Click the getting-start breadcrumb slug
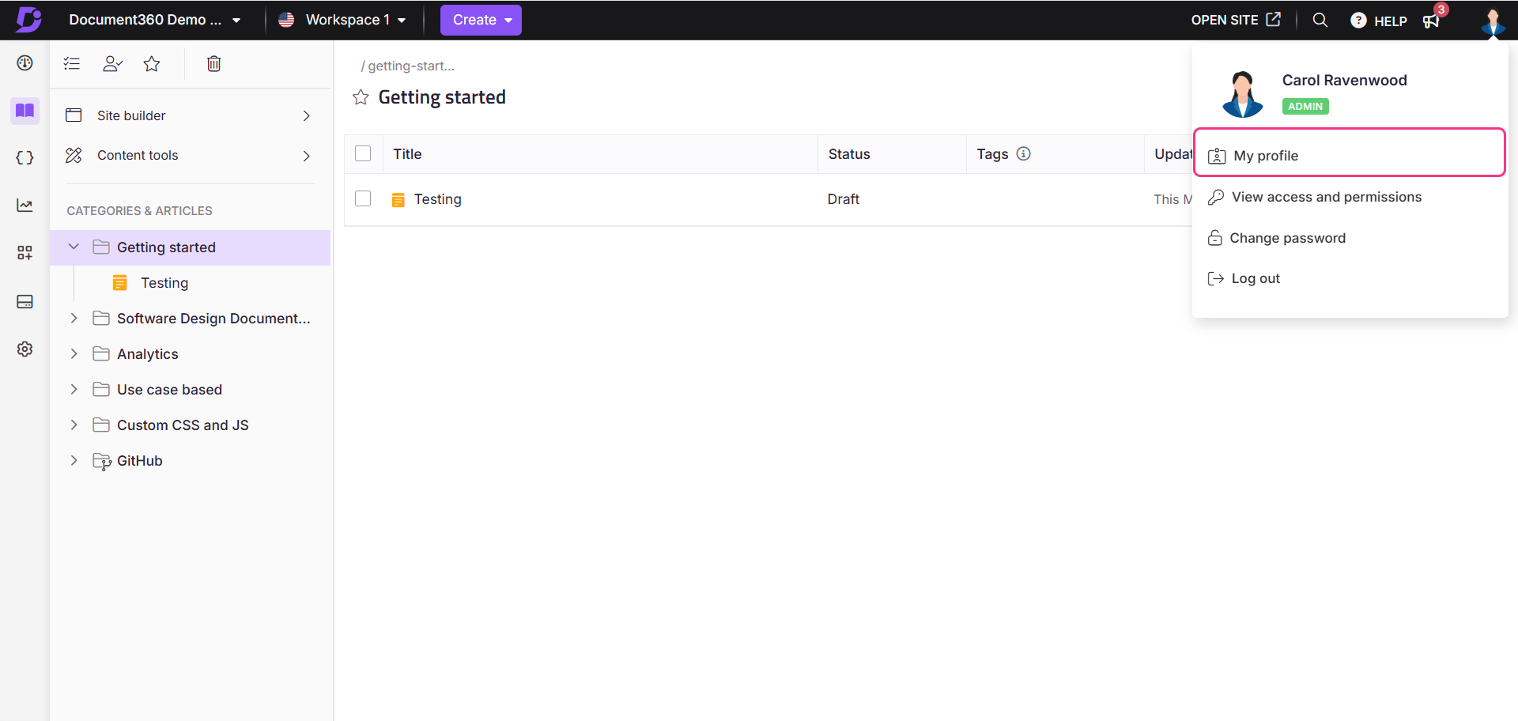 (x=411, y=66)
